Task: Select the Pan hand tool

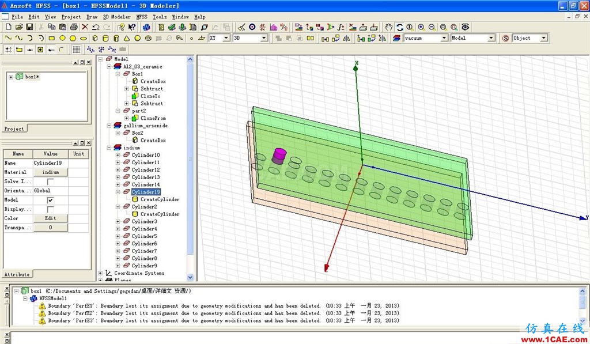Action: 389,27
